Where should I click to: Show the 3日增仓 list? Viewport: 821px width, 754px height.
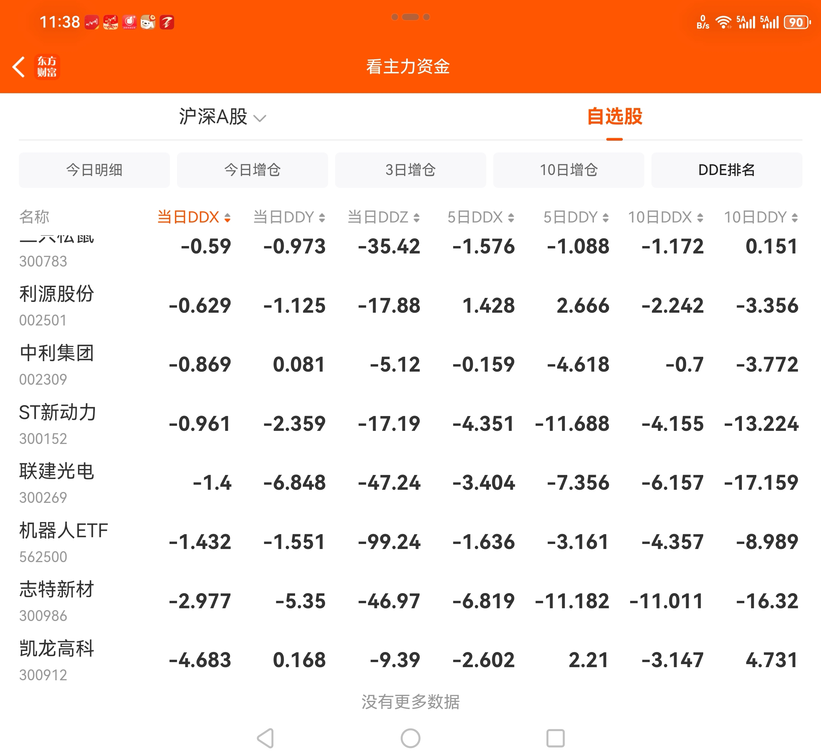click(410, 170)
